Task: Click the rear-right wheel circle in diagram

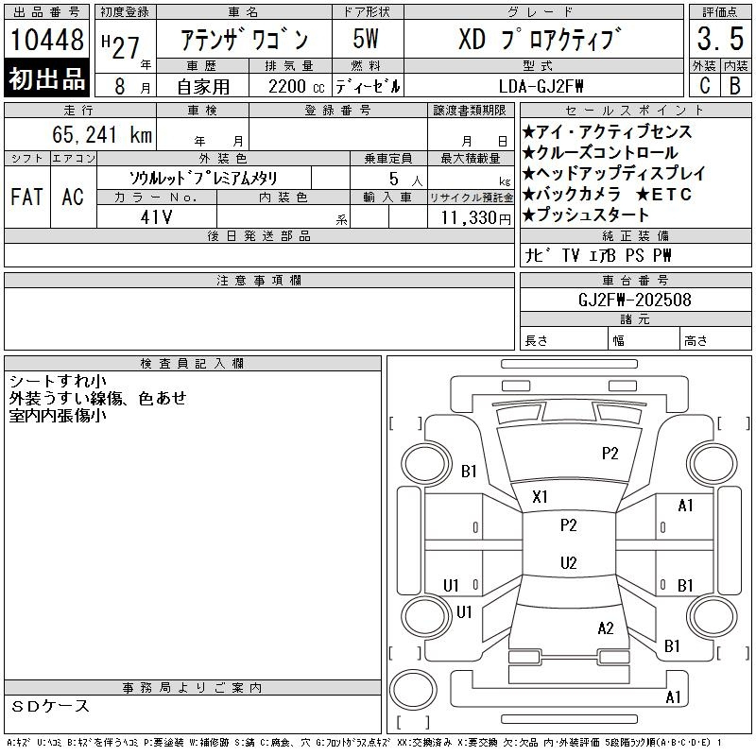Action: [712, 616]
